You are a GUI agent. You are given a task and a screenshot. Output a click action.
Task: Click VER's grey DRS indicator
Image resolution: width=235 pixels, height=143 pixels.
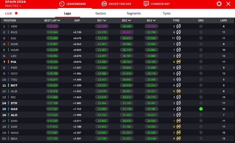point(201,27)
